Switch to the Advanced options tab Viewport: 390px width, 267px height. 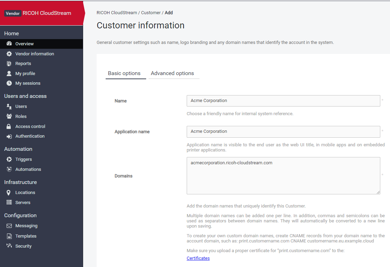172,73
